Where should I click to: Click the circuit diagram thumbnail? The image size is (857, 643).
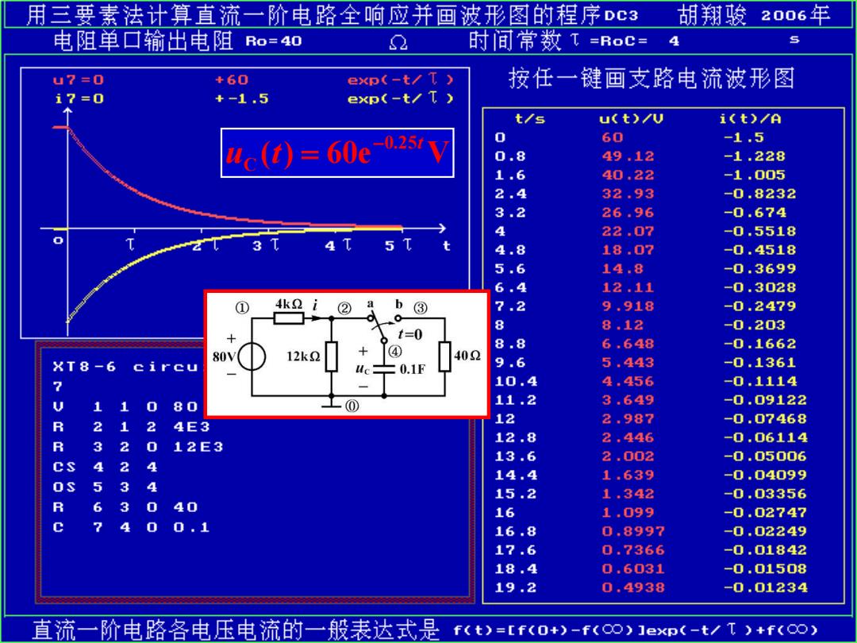(x=347, y=354)
